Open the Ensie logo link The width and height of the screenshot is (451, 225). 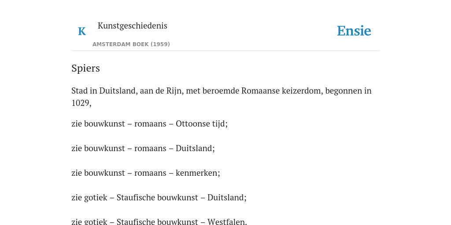[x=354, y=31]
